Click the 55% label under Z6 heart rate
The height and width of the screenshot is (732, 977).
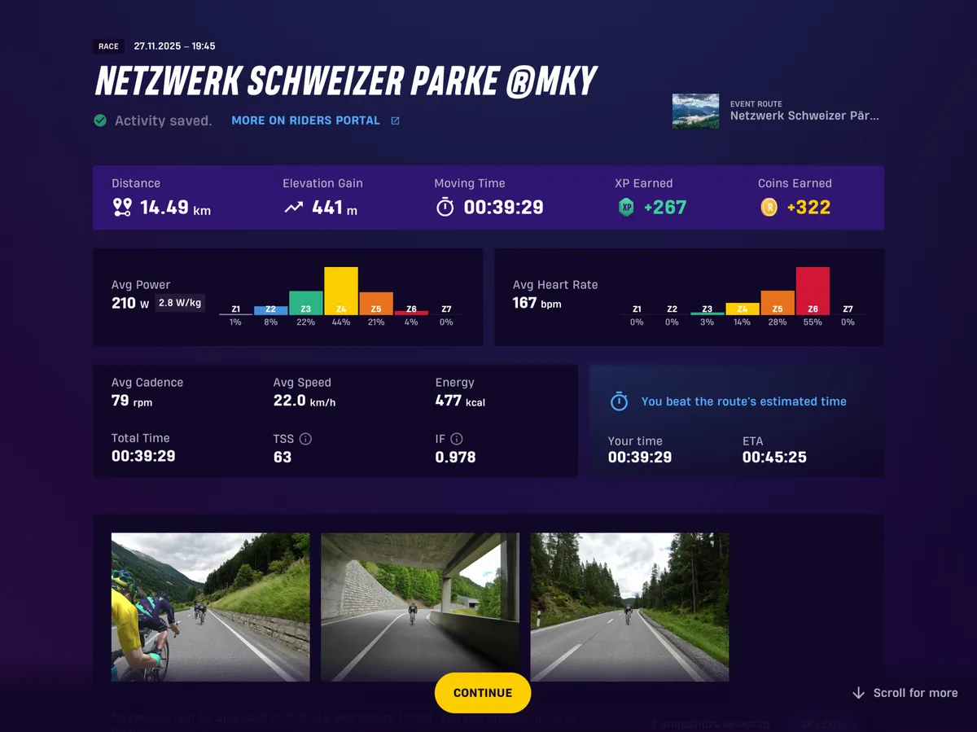click(813, 322)
